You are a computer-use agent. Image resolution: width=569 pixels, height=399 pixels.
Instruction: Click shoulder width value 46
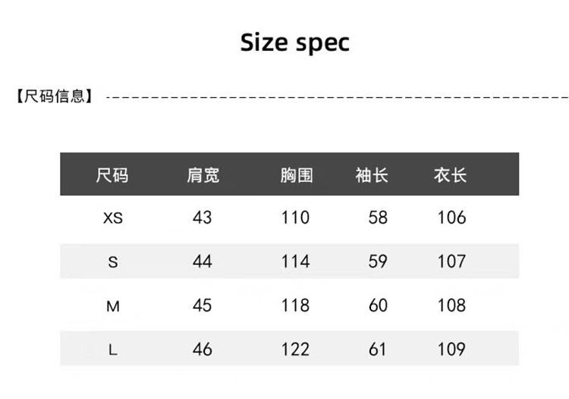tap(203, 350)
